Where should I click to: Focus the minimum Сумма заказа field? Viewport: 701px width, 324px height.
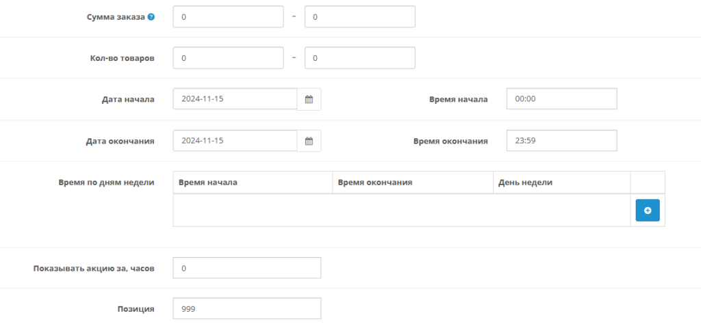point(228,16)
